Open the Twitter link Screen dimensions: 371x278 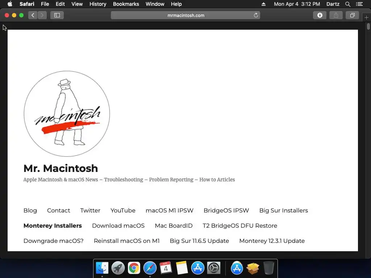pyautogui.click(x=90, y=210)
